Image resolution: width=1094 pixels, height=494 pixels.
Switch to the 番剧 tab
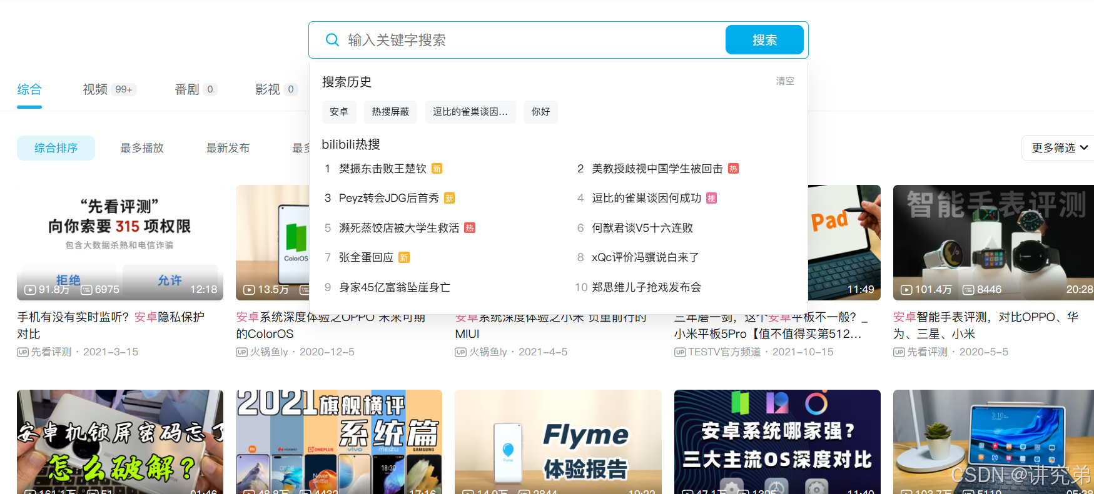pyautogui.click(x=196, y=89)
